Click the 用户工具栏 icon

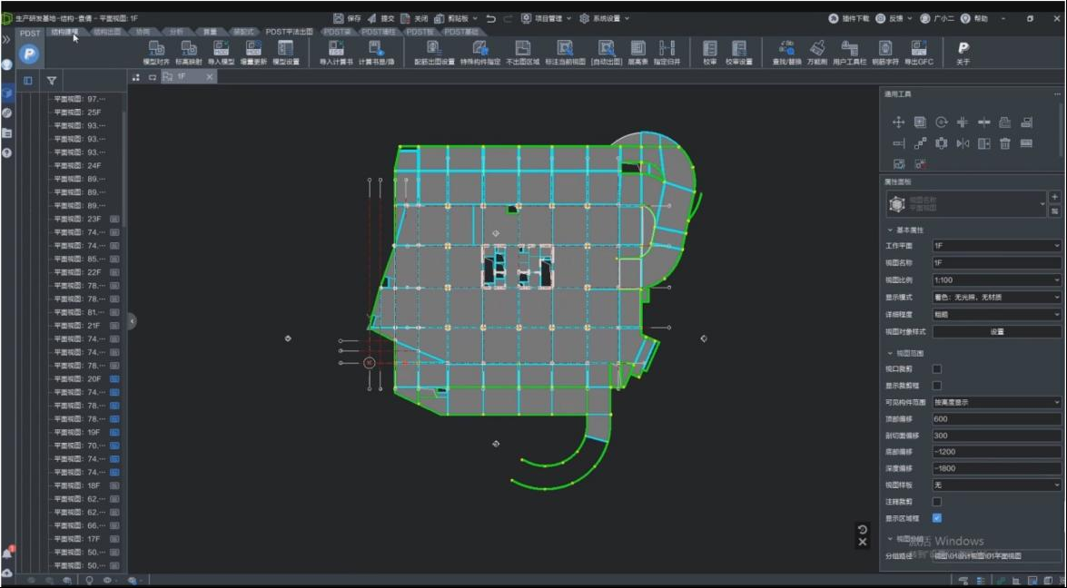pyautogui.click(x=849, y=48)
